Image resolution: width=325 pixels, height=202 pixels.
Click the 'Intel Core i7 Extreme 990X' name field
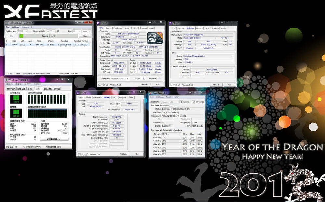[x=128, y=34]
